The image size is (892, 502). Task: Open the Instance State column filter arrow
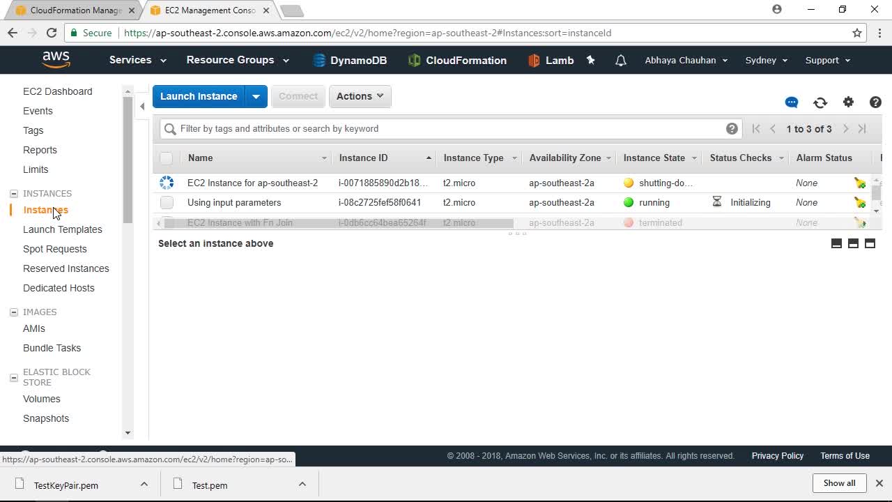tap(694, 158)
